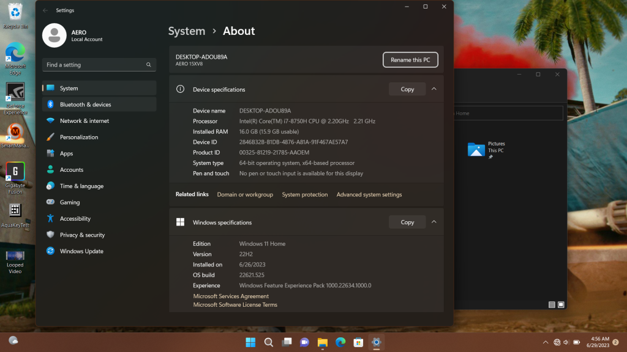Click the Installed RAM value 16.0 GB
627x352 pixels.
(269, 132)
